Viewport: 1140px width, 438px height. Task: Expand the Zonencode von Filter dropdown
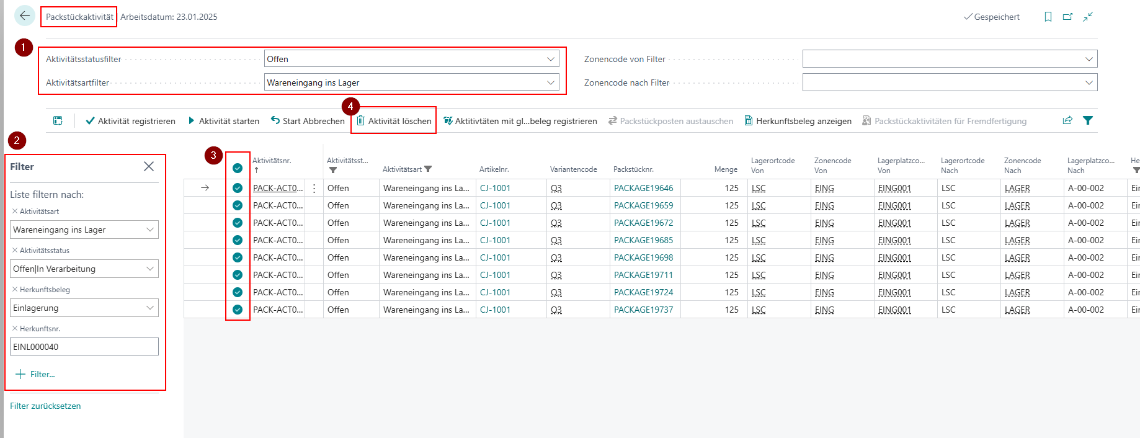1089,59
